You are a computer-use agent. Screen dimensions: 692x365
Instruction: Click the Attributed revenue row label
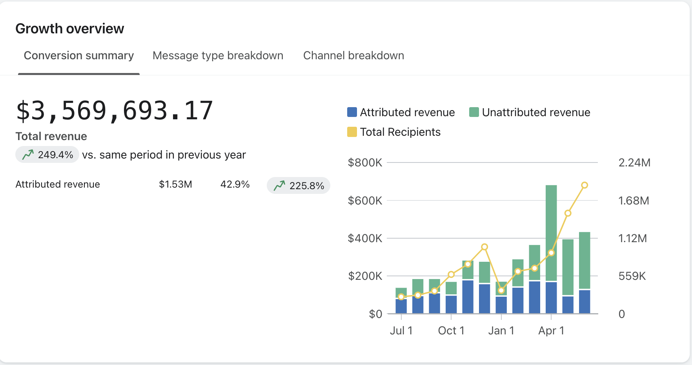tap(58, 184)
